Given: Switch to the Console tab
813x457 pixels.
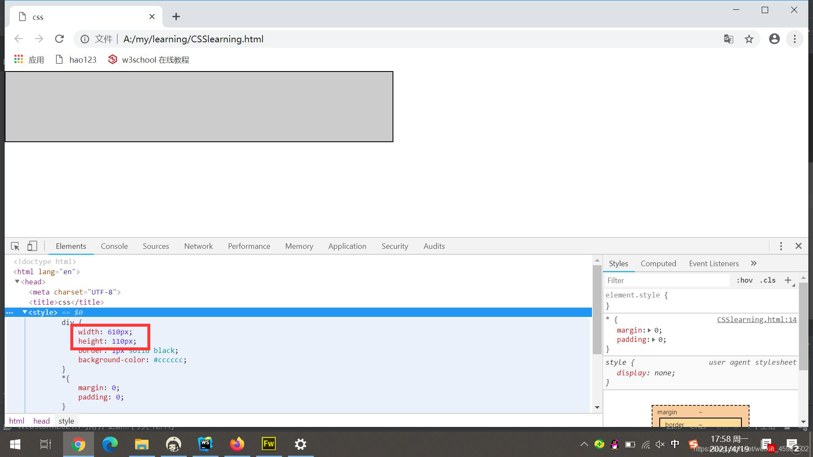Looking at the screenshot, I should [114, 246].
